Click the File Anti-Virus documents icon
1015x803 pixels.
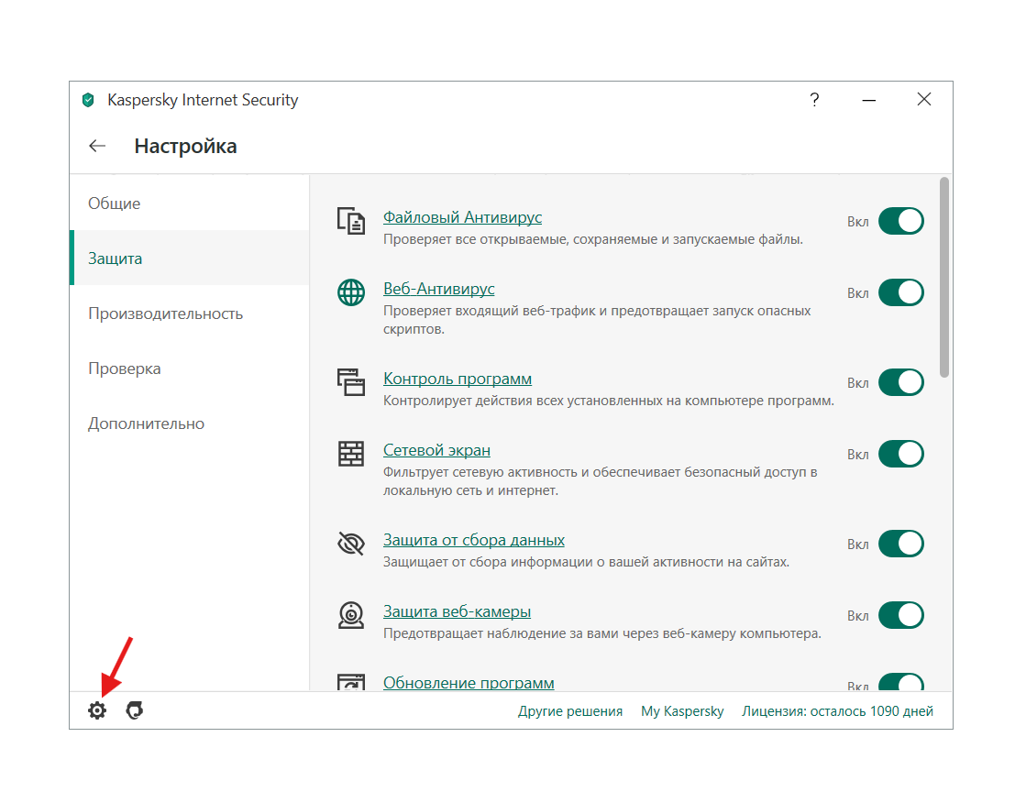click(x=351, y=221)
